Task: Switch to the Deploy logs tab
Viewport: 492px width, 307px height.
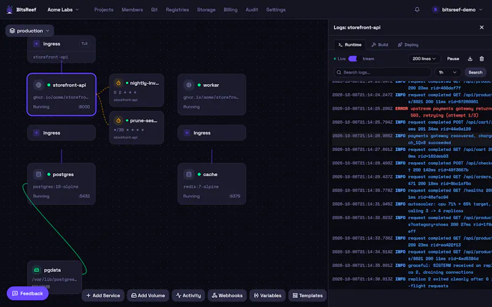Action: pyautogui.click(x=408, y=45)
